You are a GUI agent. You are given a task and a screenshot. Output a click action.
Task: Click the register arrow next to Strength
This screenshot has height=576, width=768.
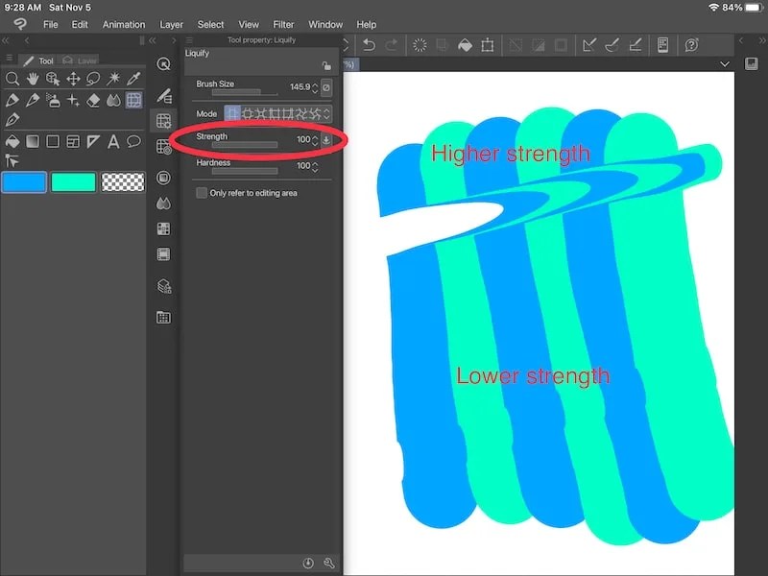click(x=326, y=140)
